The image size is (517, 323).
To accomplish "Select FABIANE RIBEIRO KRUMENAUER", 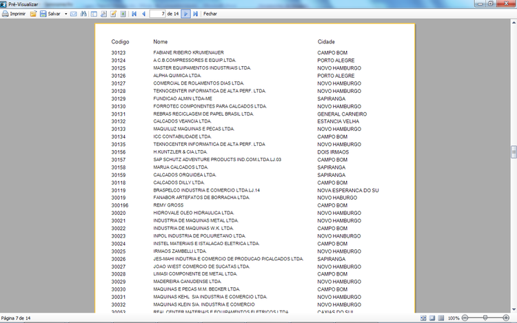I will (x=188, y=52).
